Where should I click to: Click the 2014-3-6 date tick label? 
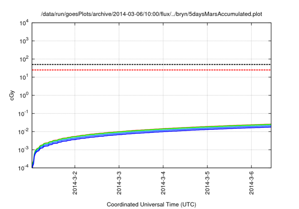click(251, 183)
